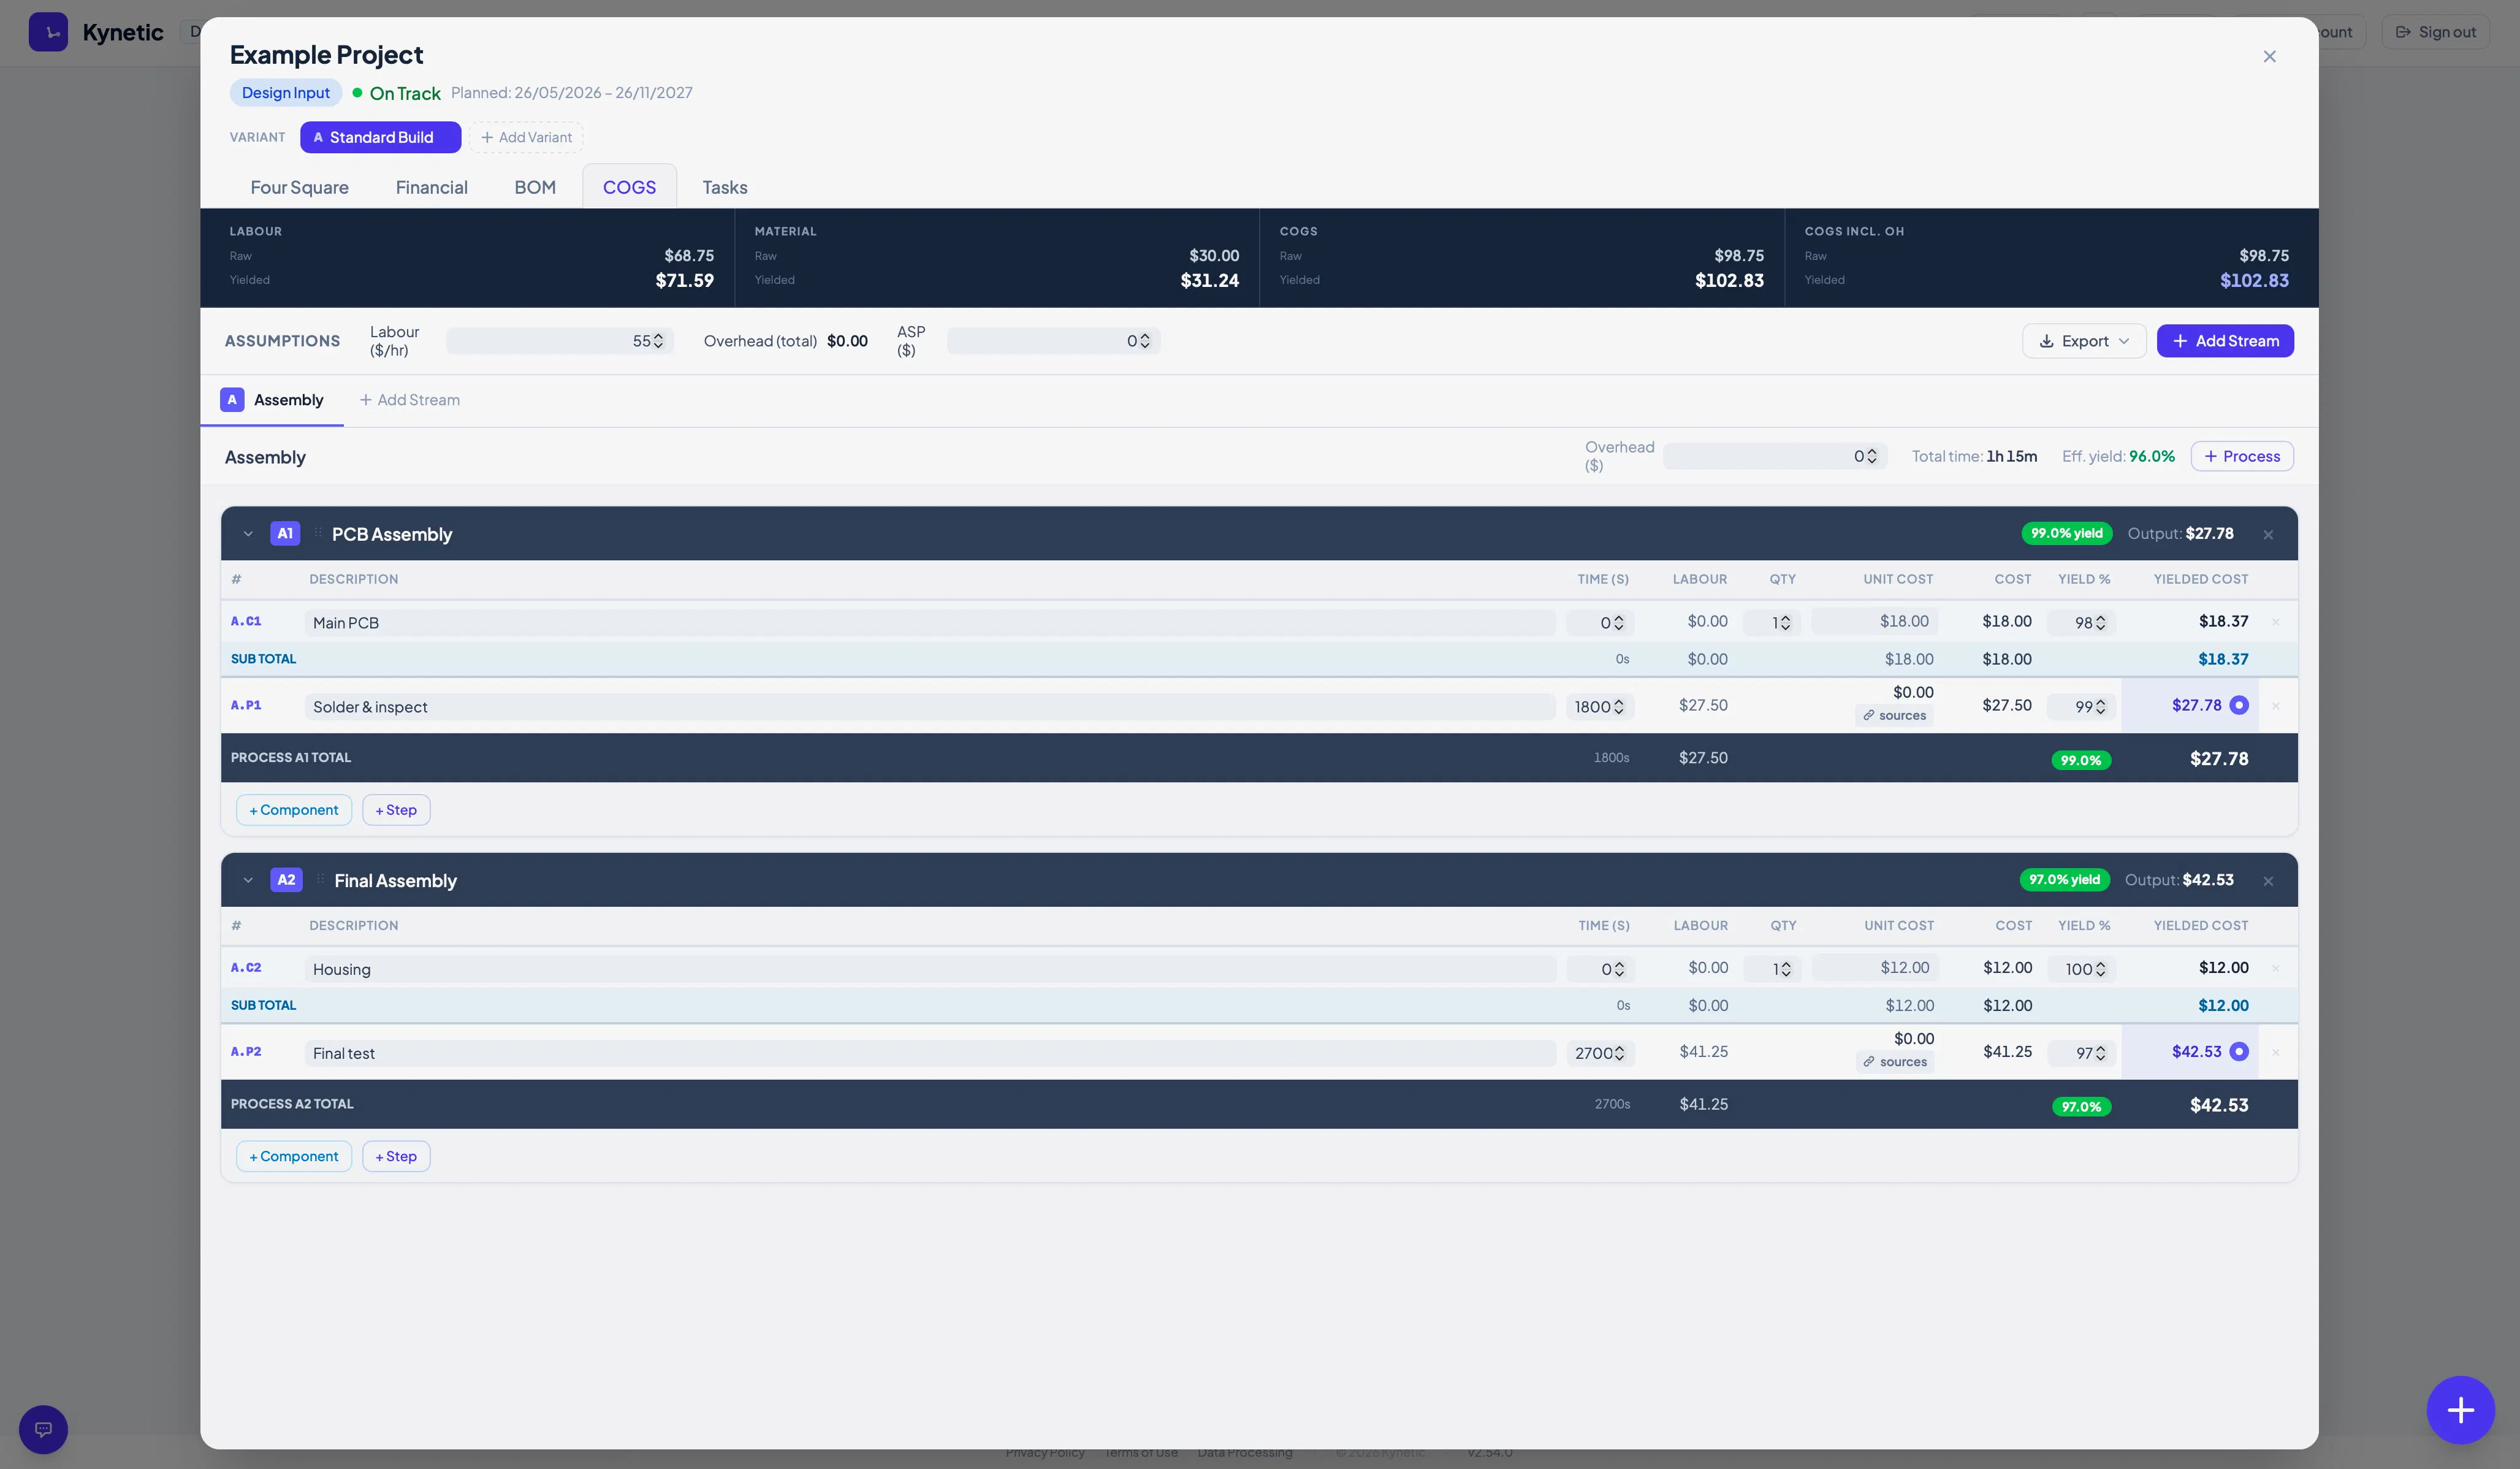Add Step to PCB Assembly
The width and height of the screenshot is (2520, 1469).
(396, 810)
